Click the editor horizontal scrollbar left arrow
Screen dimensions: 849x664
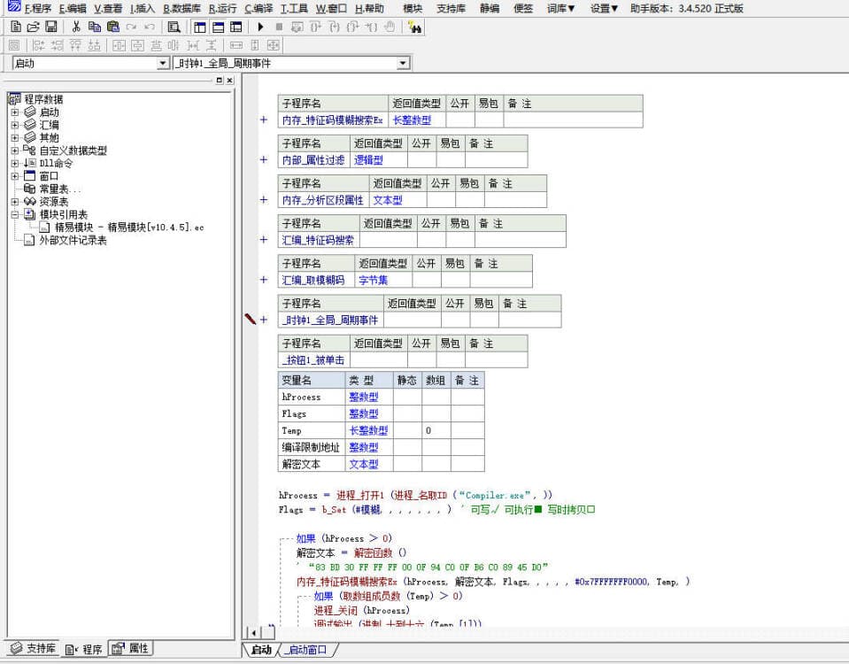pyautogui.click(x=253, y=633)
